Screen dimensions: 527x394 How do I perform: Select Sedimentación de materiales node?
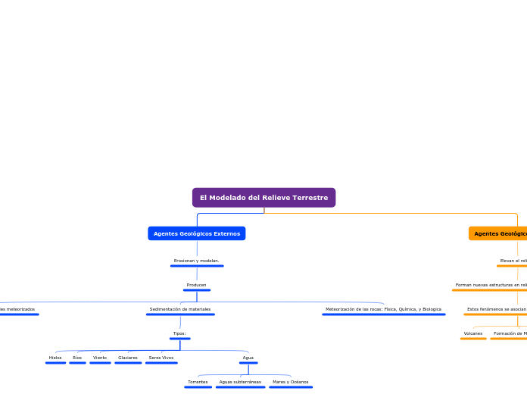180,309
